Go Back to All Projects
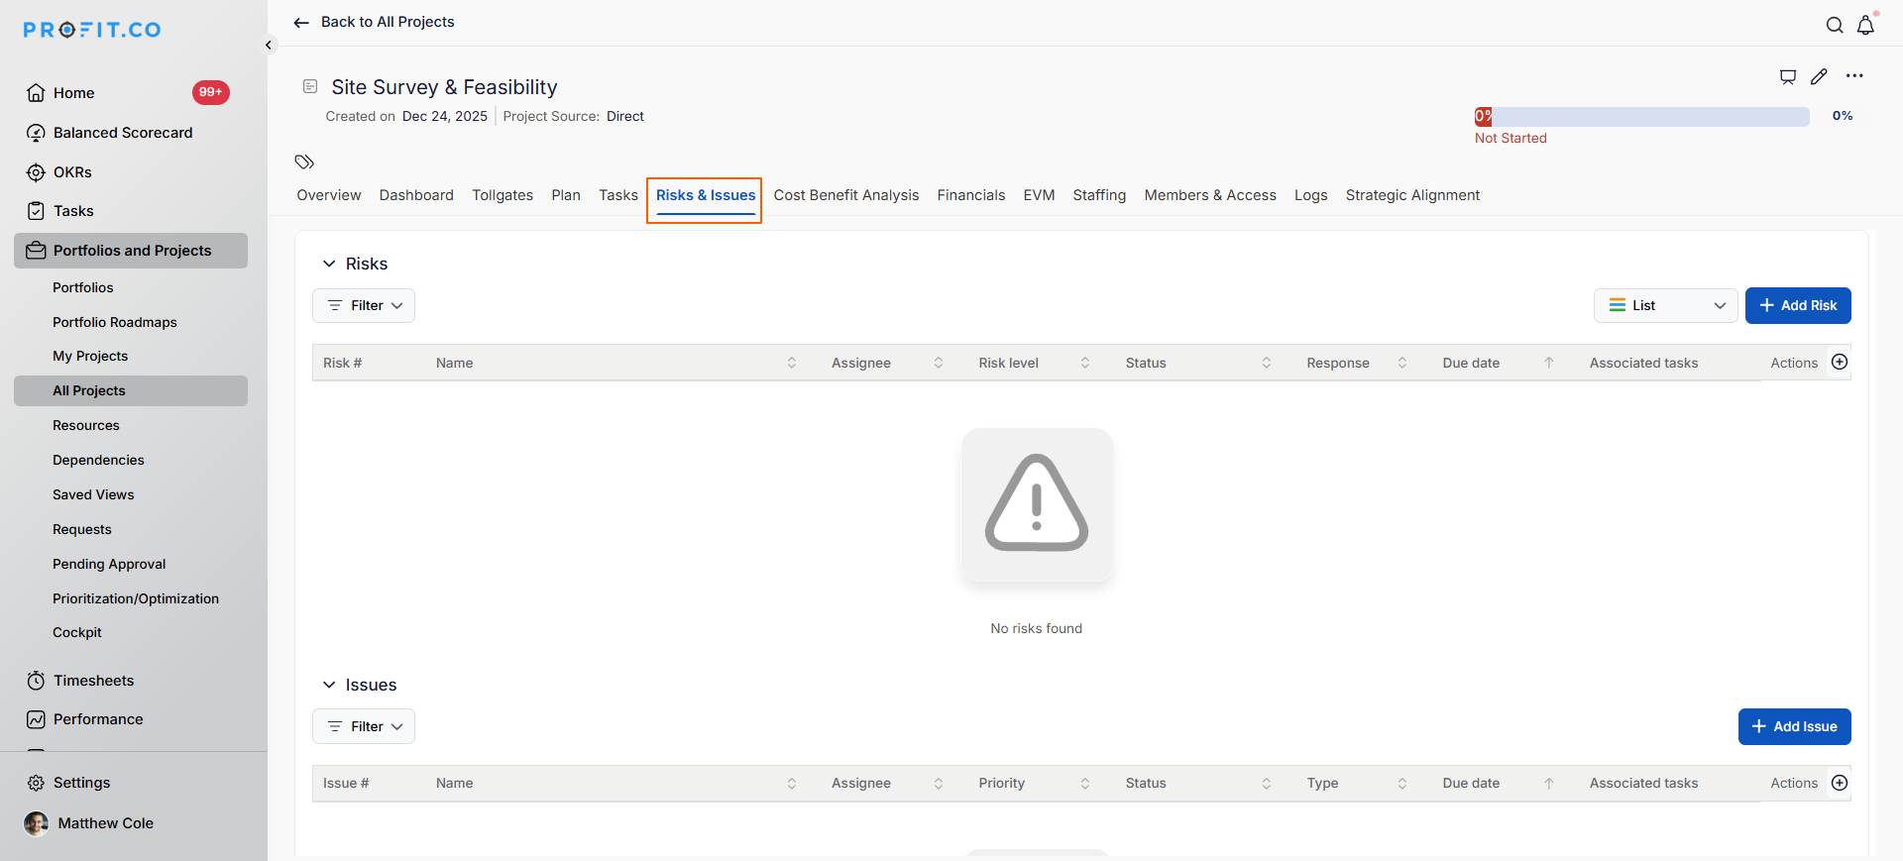 (x=388, y=22)
